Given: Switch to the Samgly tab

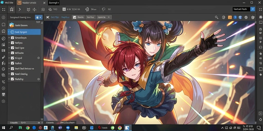Looking at the screenshot, I should tap(54, 3).
